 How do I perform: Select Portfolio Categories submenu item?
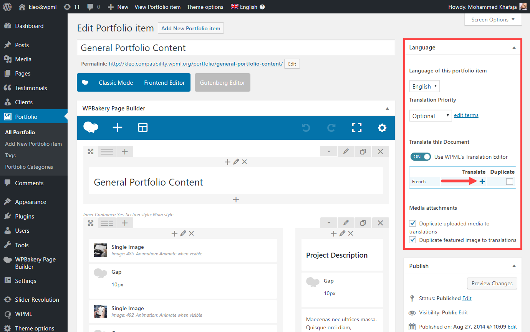tap(29, 167)
